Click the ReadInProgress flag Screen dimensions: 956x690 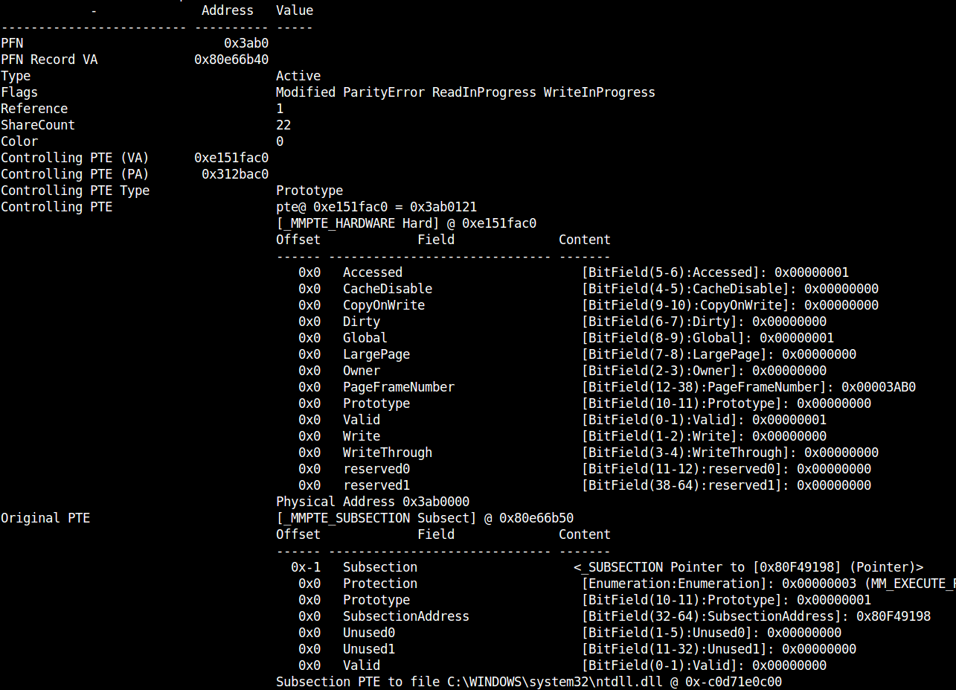[x=484, y=92]
